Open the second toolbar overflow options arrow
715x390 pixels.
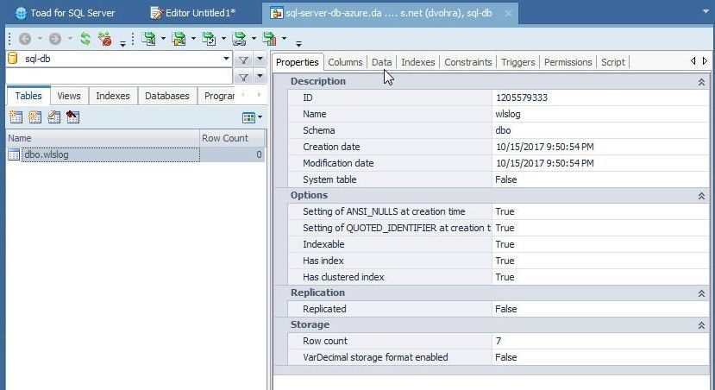(x=298, y=43)
